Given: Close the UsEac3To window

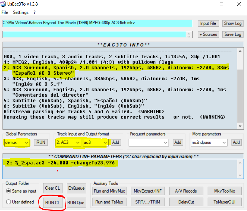Looking at the screenshot, I should point(239,4).
